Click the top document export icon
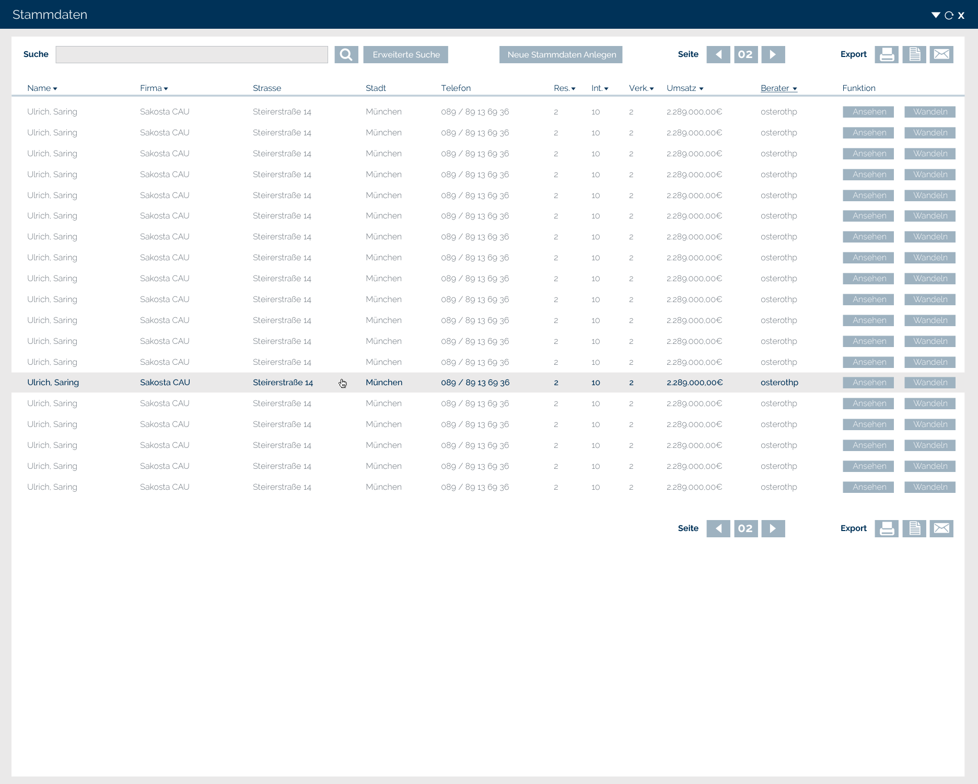 [x=914, y=54]
